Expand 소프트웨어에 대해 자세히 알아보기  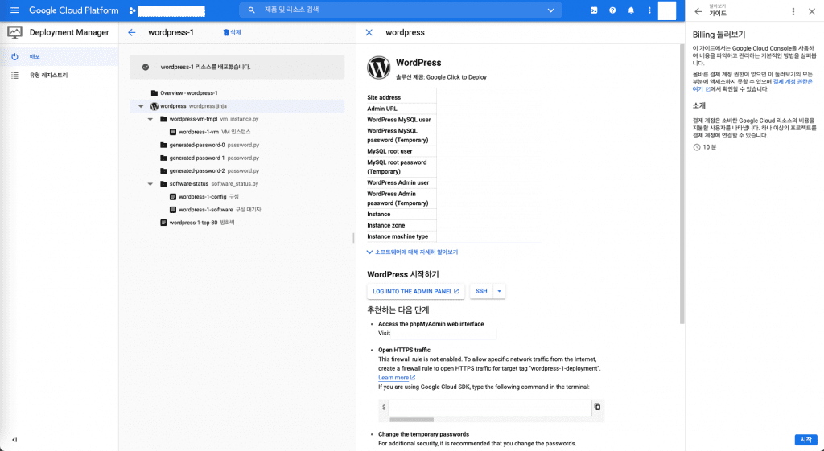pyautogui.click(x=413, y=252)
